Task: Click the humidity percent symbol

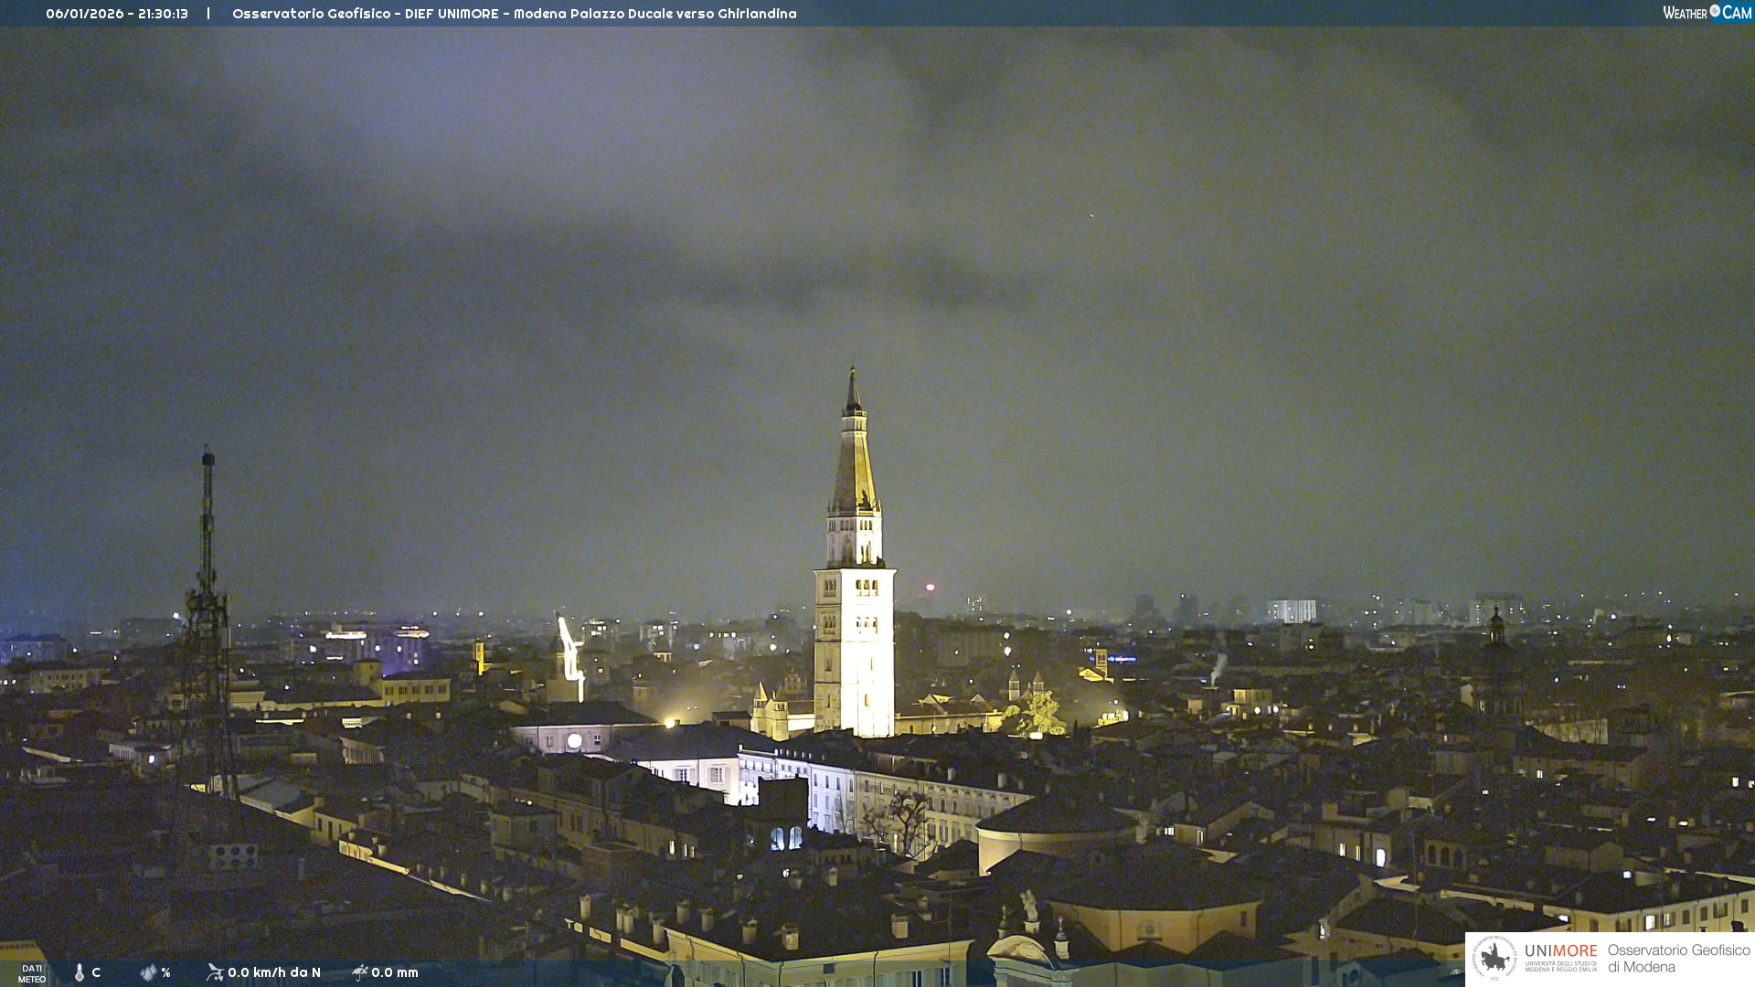Action: [x=166, y=972]
